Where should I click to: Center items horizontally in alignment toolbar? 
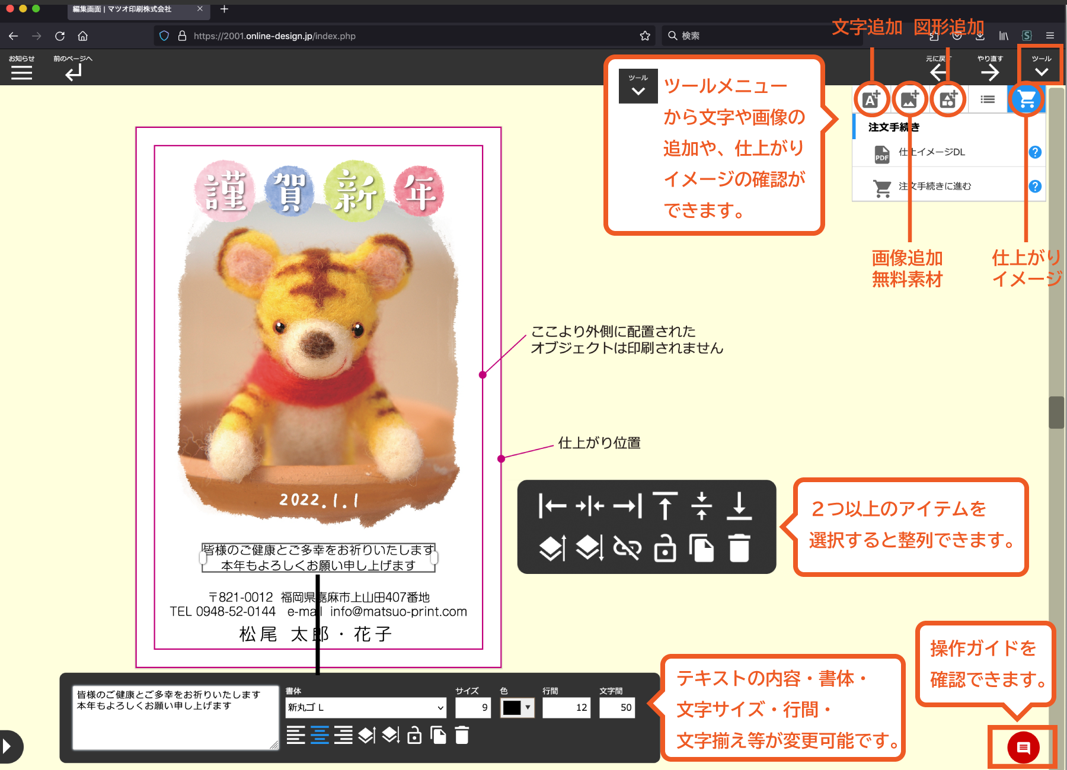[590, 506]
